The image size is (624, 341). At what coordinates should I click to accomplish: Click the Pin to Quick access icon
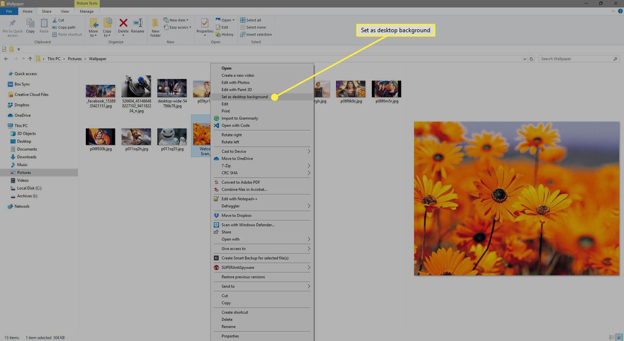pos(12,23)
